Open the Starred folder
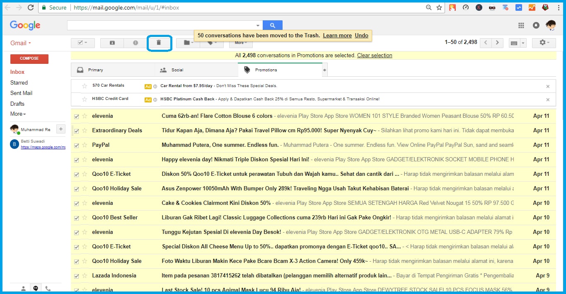566x294 pixels. click(19, 83)
